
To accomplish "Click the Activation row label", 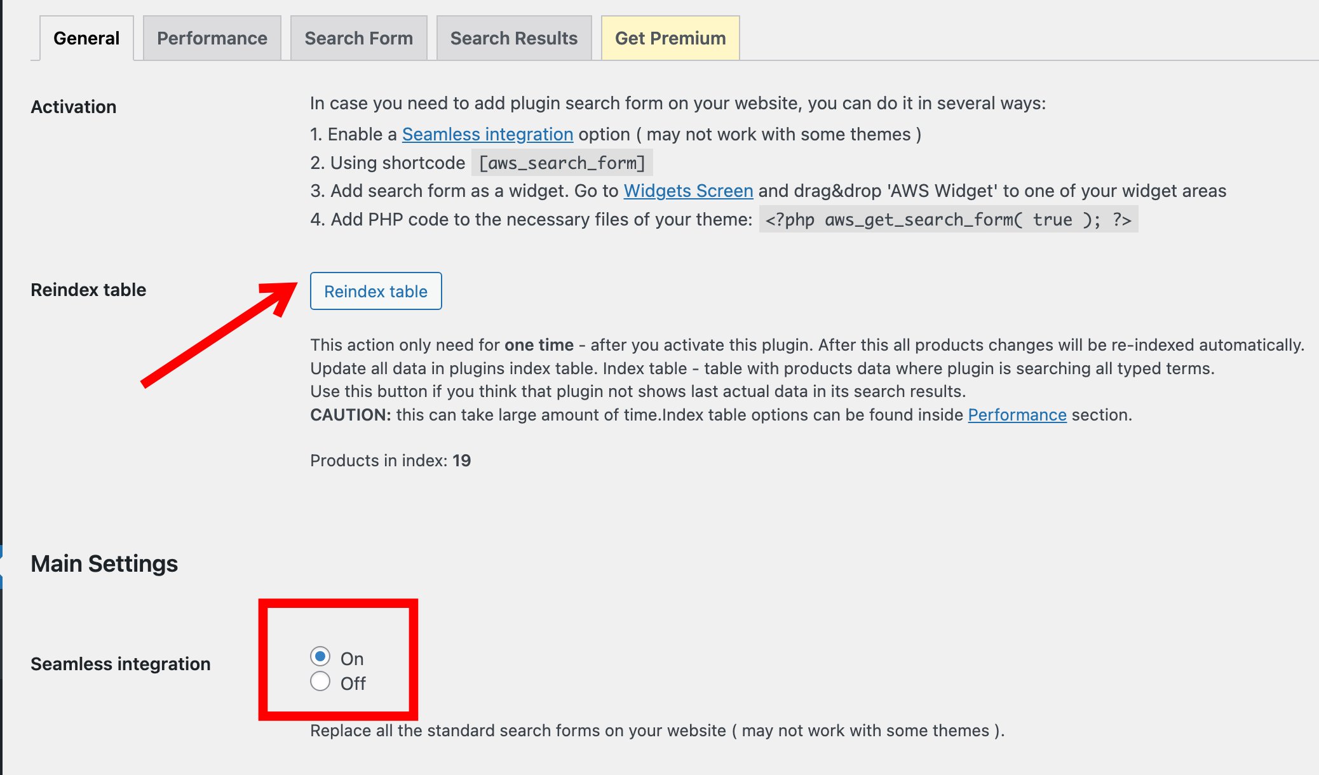I will coord(74,107).
